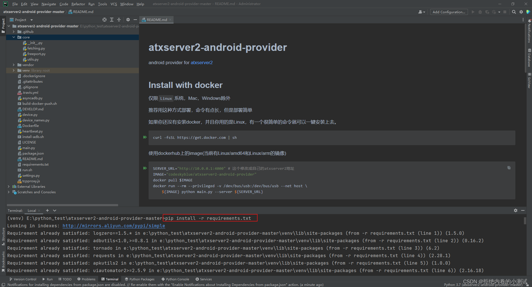
Task: Open Project panel settings gear
Action: [128, 20]
